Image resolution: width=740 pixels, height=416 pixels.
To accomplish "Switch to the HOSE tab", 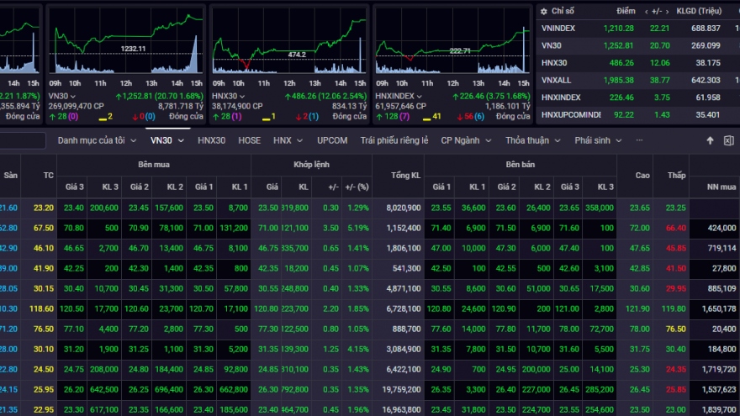I will [249, 140].
